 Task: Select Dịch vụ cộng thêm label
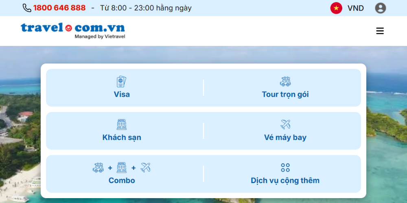click(x=285, y=181)
